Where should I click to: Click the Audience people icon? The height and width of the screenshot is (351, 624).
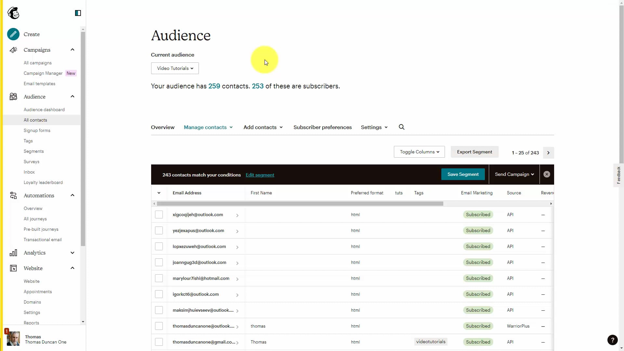pos(13,97)
